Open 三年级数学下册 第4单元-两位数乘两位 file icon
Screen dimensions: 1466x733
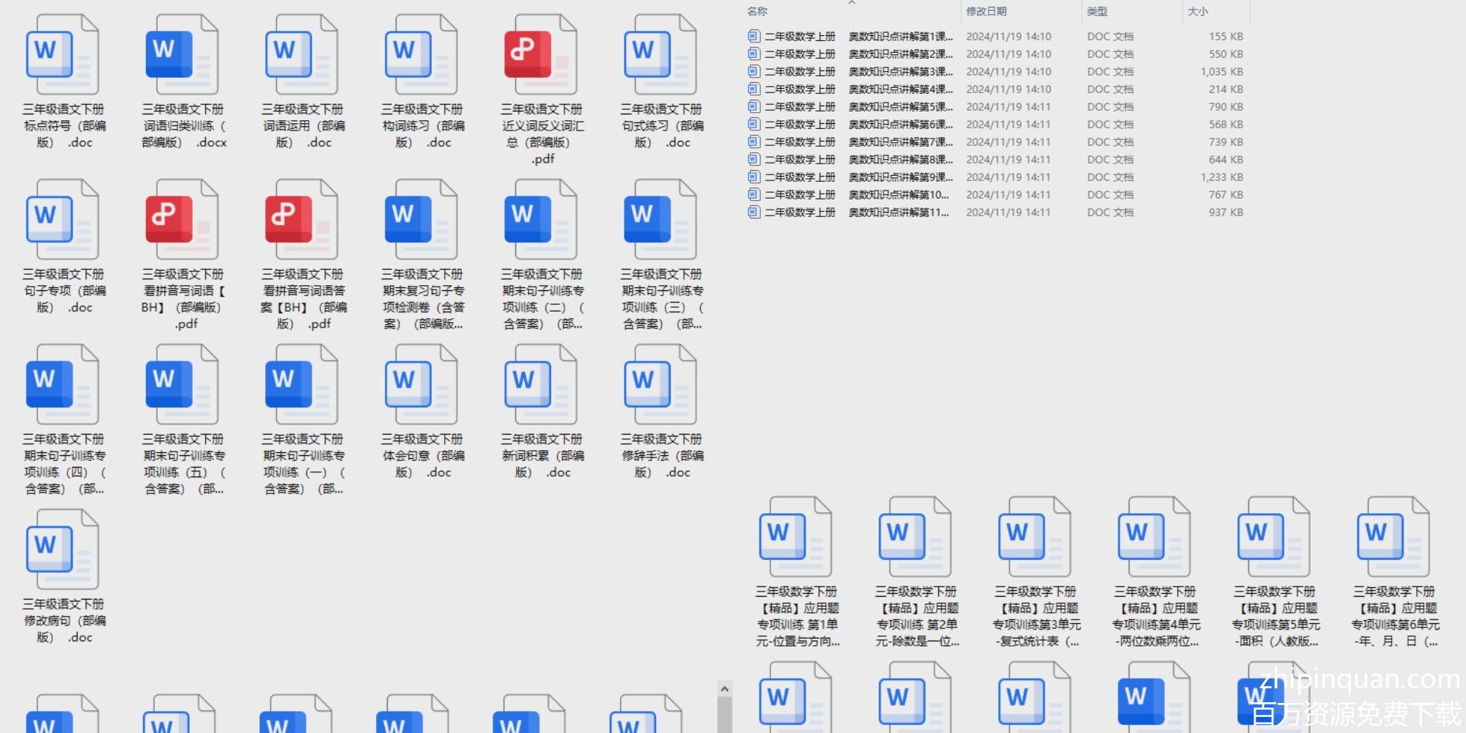(x=1154, y=537)
